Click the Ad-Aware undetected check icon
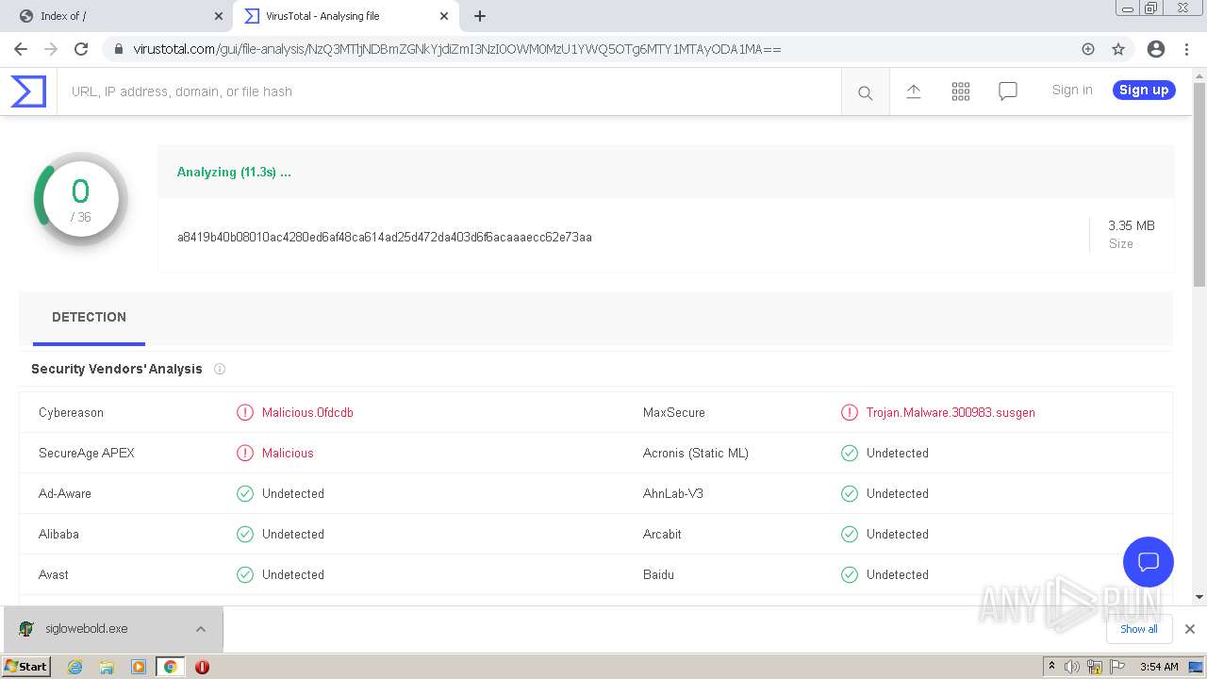Screen dimensions: 1207x679 pyautogui.click(x=245, y=493)
